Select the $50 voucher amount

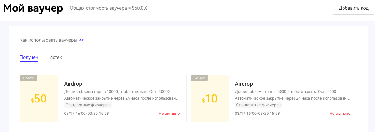point(39,99)
